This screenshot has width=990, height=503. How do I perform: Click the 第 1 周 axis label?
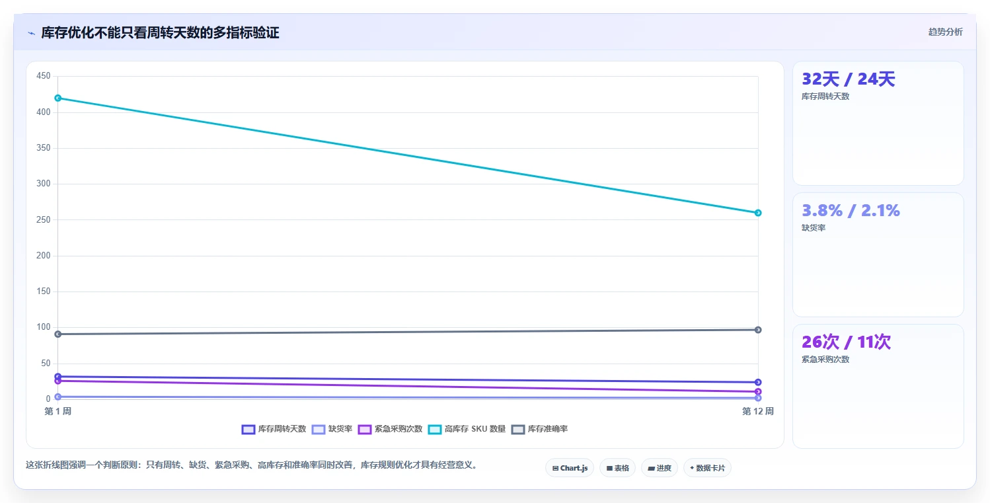tap(58, 412)
